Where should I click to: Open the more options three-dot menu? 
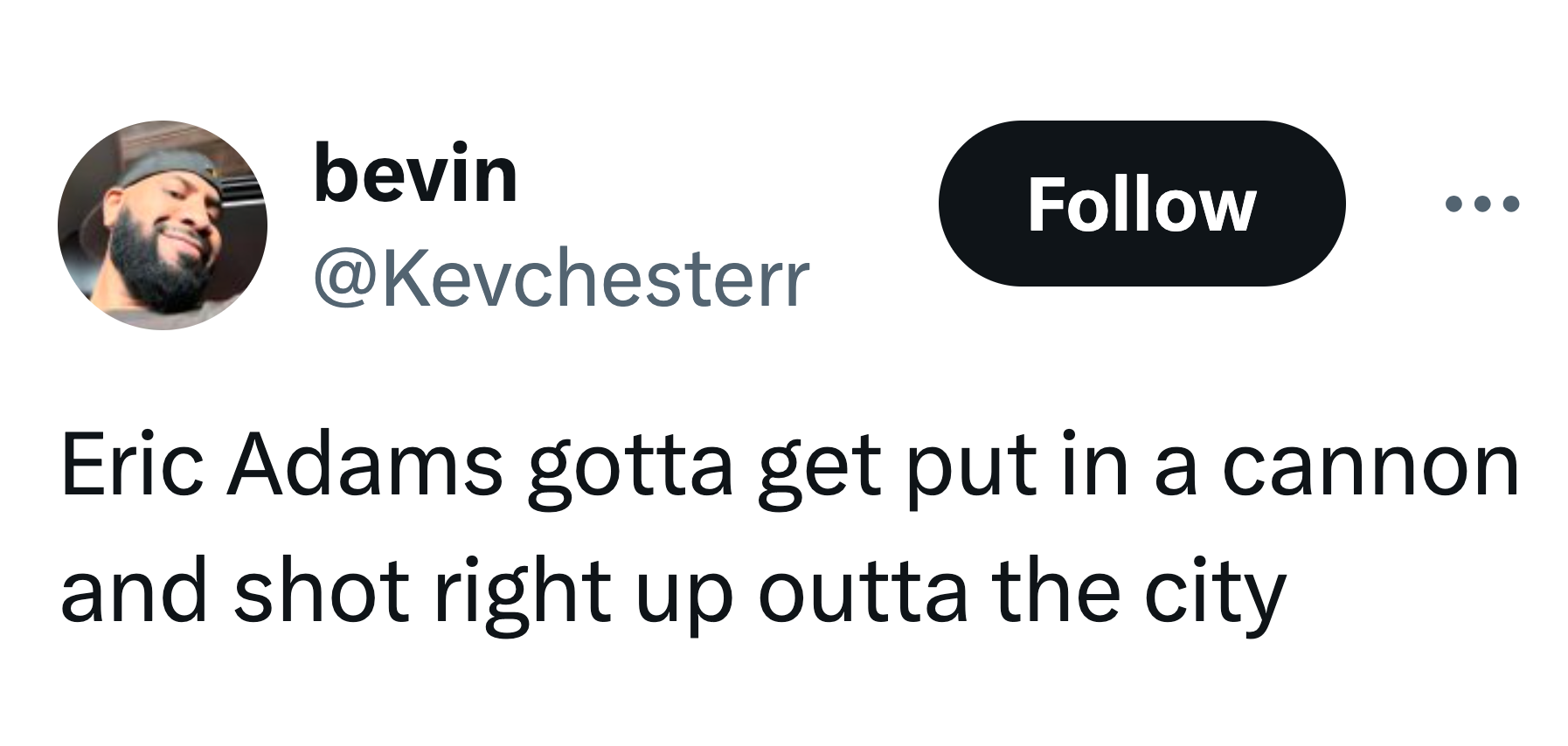pos(1481,204)
